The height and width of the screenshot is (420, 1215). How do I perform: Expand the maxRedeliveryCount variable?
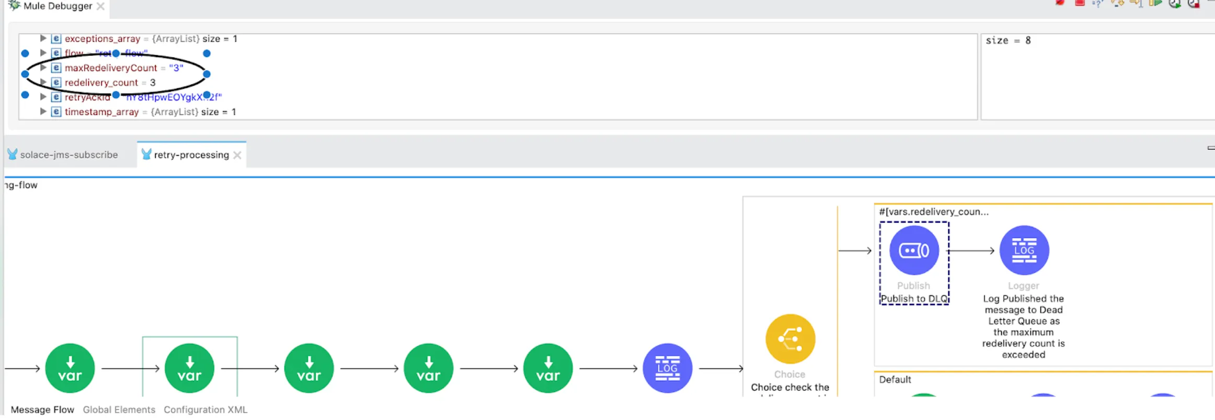tap(43, 67)
